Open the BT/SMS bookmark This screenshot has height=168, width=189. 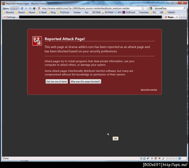[x=95, y=12]
